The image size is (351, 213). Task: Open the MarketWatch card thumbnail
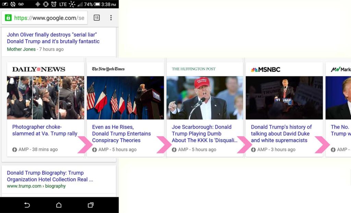point(338,98)
